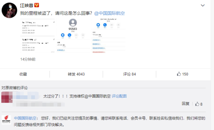Open the 95583 contact screenshot thumbnail
Screen dimensions: 214x130
click(73, 36)
